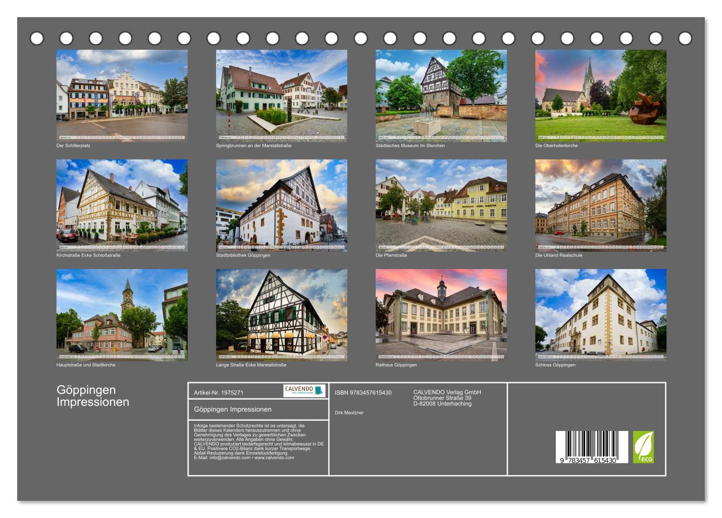
Task: Open the Die Uhland Realschule photo
Action: click(601, 205)
